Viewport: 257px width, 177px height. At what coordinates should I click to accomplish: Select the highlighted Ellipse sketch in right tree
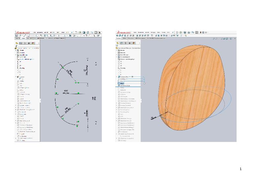click(x=122, y=83)
